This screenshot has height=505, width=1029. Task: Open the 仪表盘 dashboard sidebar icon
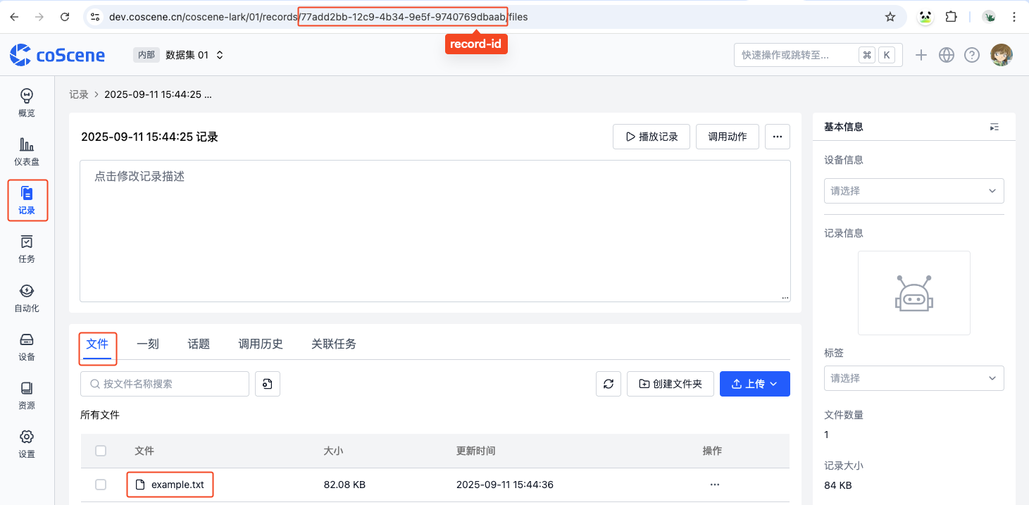[x=27, y=151]
